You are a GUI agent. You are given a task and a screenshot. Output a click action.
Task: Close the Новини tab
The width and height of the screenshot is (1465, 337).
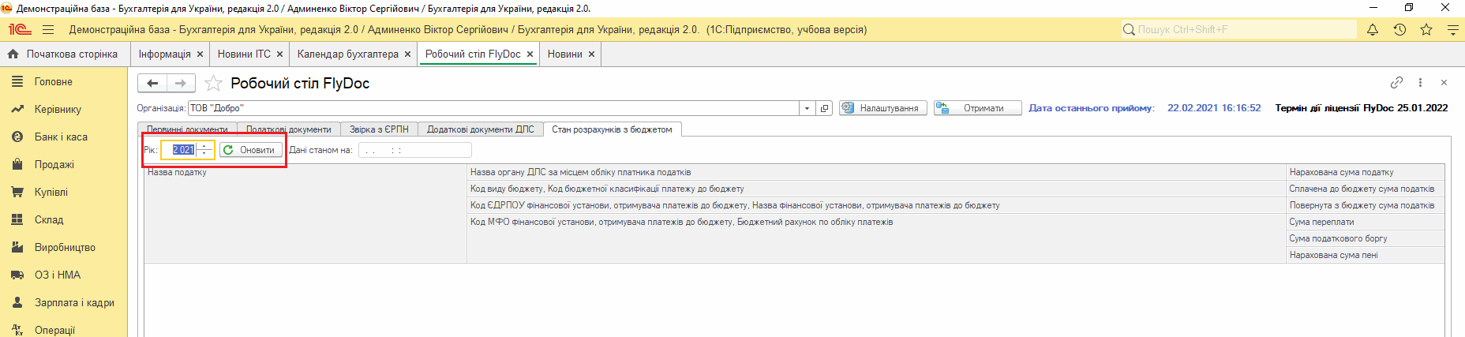coord(591,54)
